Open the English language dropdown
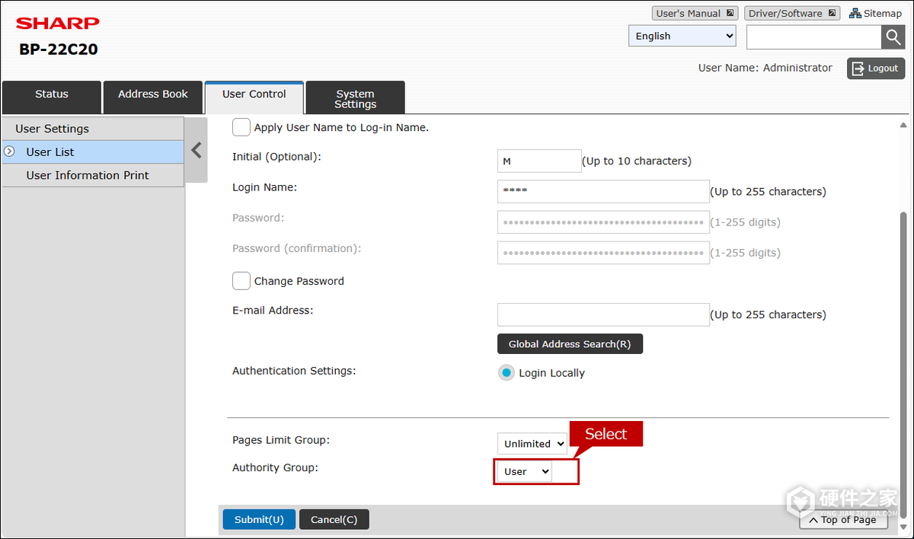 (682, 36)
